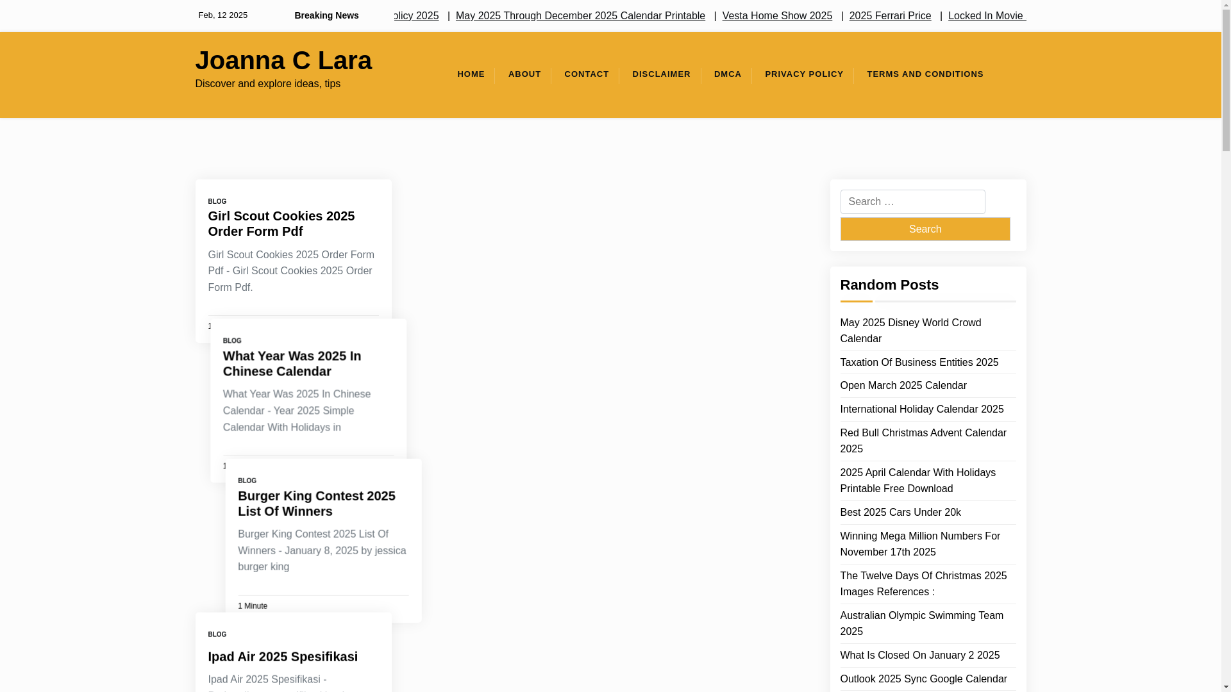Screen dimensions: 1231x692
Task: Open Girl Scout Cookies 2025 Order Form Pdf
Action: pos(281,224)
